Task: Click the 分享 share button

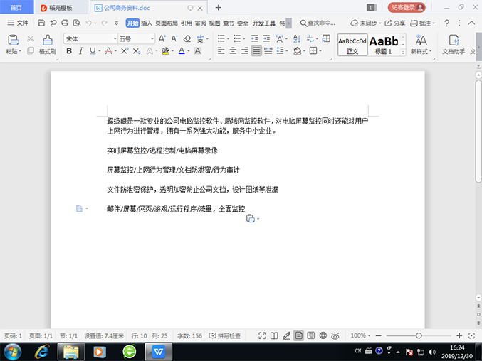Action: (x=395, y=23)
